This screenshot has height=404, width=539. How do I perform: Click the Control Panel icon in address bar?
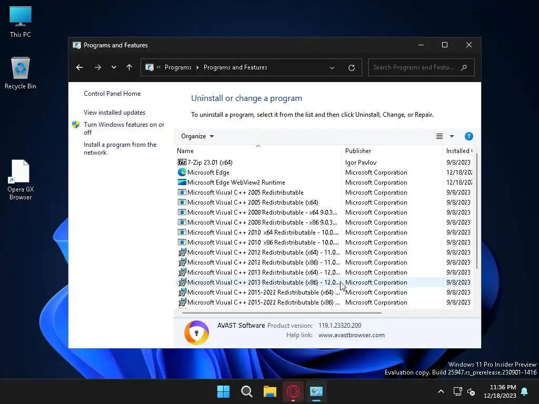pos(149,67)
